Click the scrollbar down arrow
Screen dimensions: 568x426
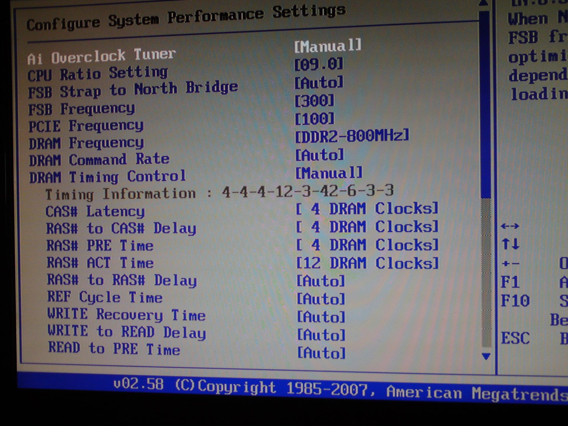click(x=486, y=356)
